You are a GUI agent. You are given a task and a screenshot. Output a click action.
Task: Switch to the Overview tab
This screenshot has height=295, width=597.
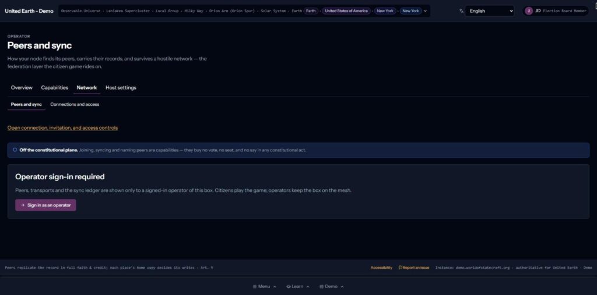click(22, 87)
